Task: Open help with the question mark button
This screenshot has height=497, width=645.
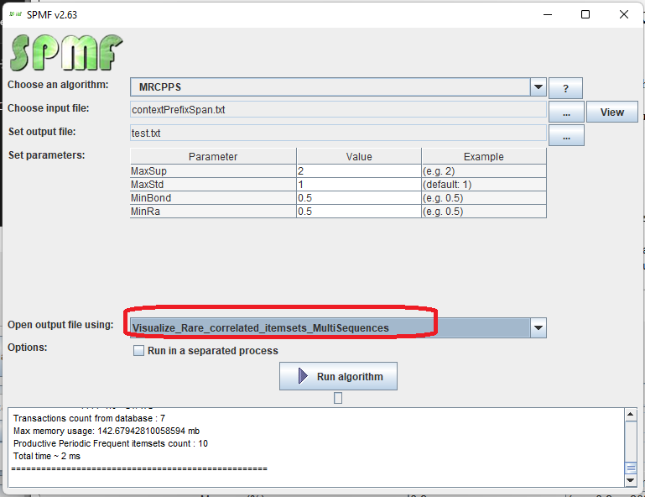Action: pos(565,88)
